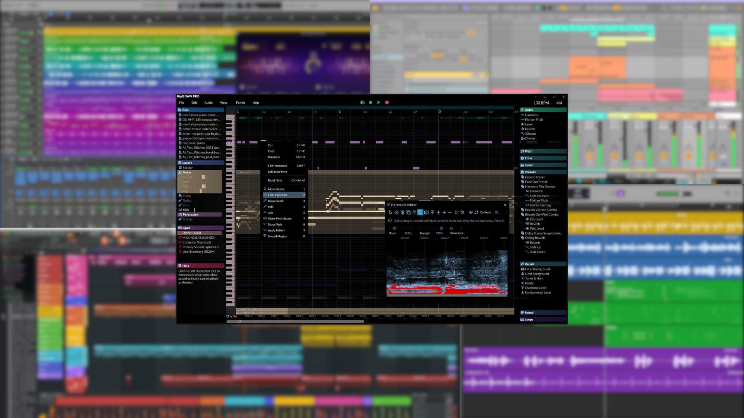Toggle the eye visibility icon in Harmonic Editor
The width and height of the screenshot is (744, 418).
470,212
